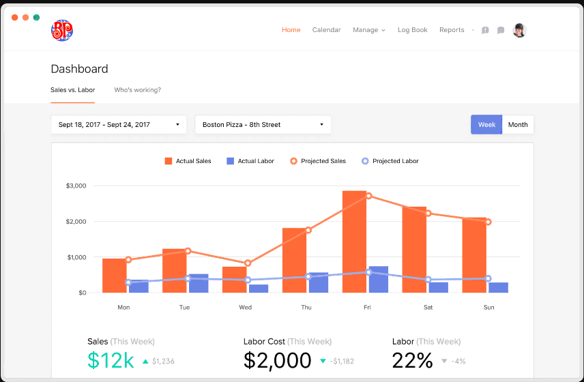Toggle Actual Sales legend series

click(x=188, y=161)
